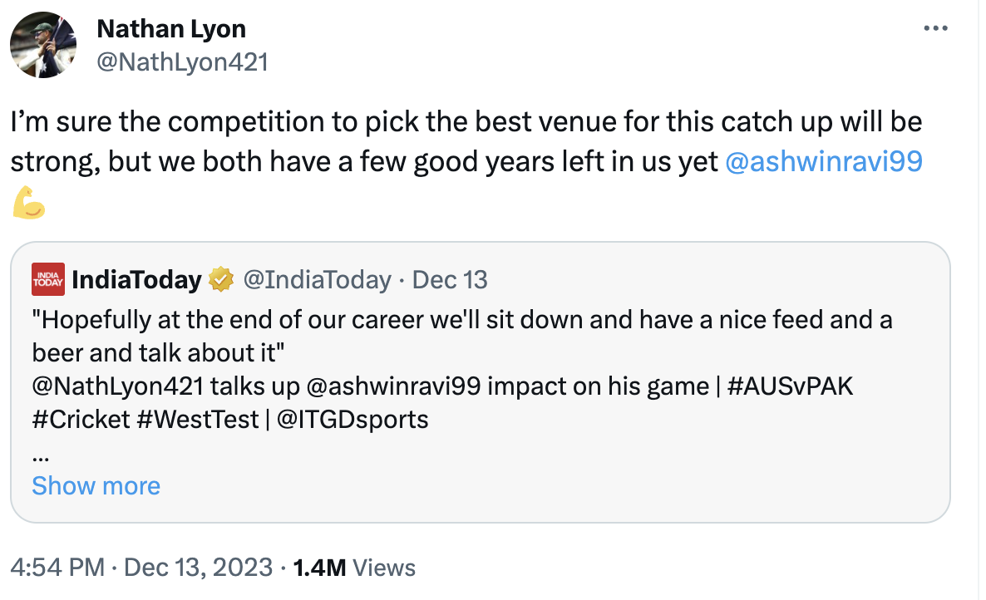Click Nathan Lyon's profile picture
The width and height of the screenshot is (986, 600).
(x=43, y=45)
